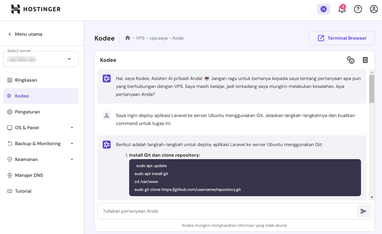Open the account profile icon
This screenshot has width=382, height=234.
[374, 9]
